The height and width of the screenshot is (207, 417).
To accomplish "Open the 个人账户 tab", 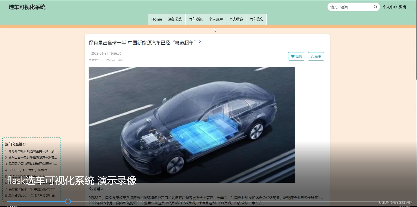I will click(x=216, y=19).
